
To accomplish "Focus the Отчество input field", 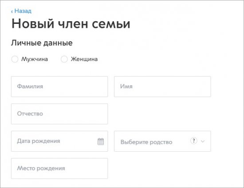I will [x=59, y=114].
